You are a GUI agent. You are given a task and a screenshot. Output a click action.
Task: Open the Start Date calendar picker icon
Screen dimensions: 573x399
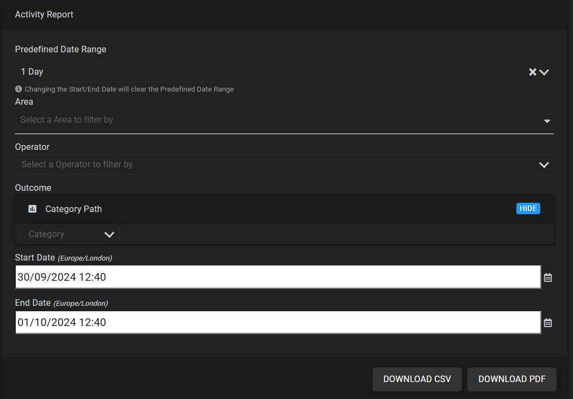(548, 277)
